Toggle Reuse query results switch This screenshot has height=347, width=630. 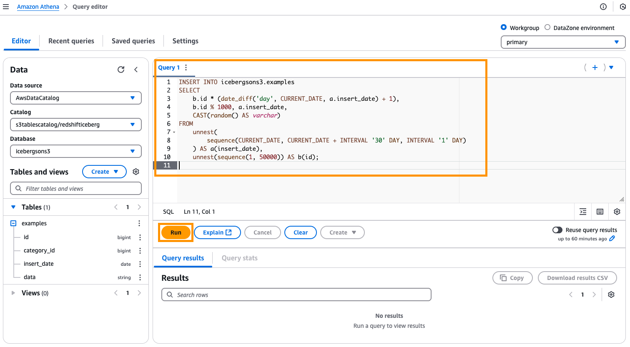(557, 230)
